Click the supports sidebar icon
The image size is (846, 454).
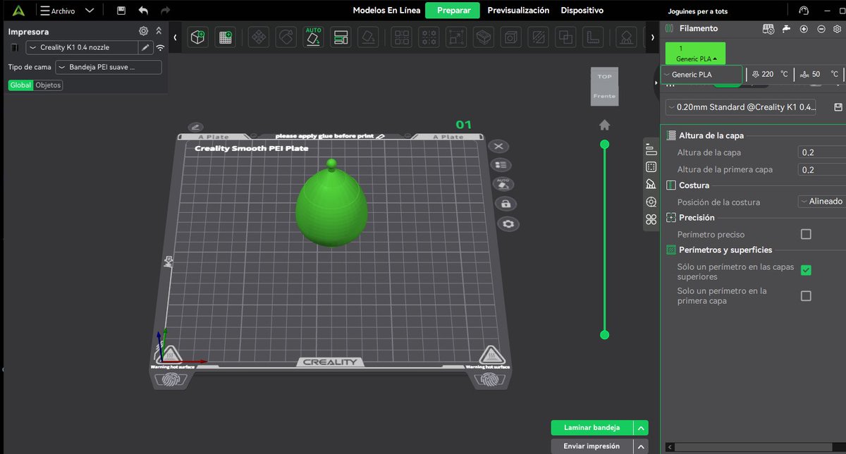pyautogui.click(x=651, y=184)
